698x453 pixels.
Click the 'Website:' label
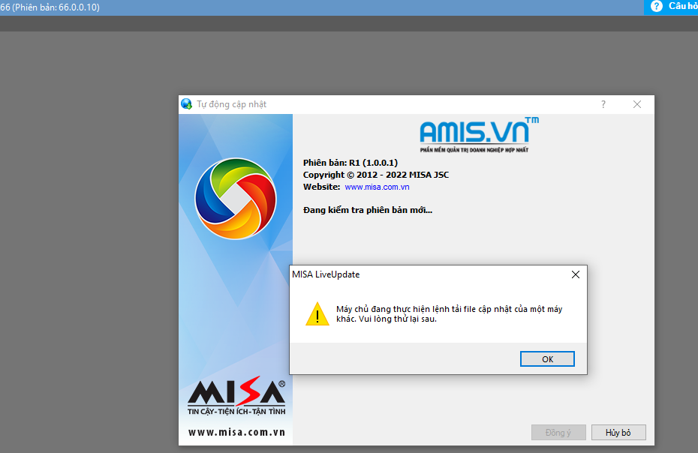[322, 187]
